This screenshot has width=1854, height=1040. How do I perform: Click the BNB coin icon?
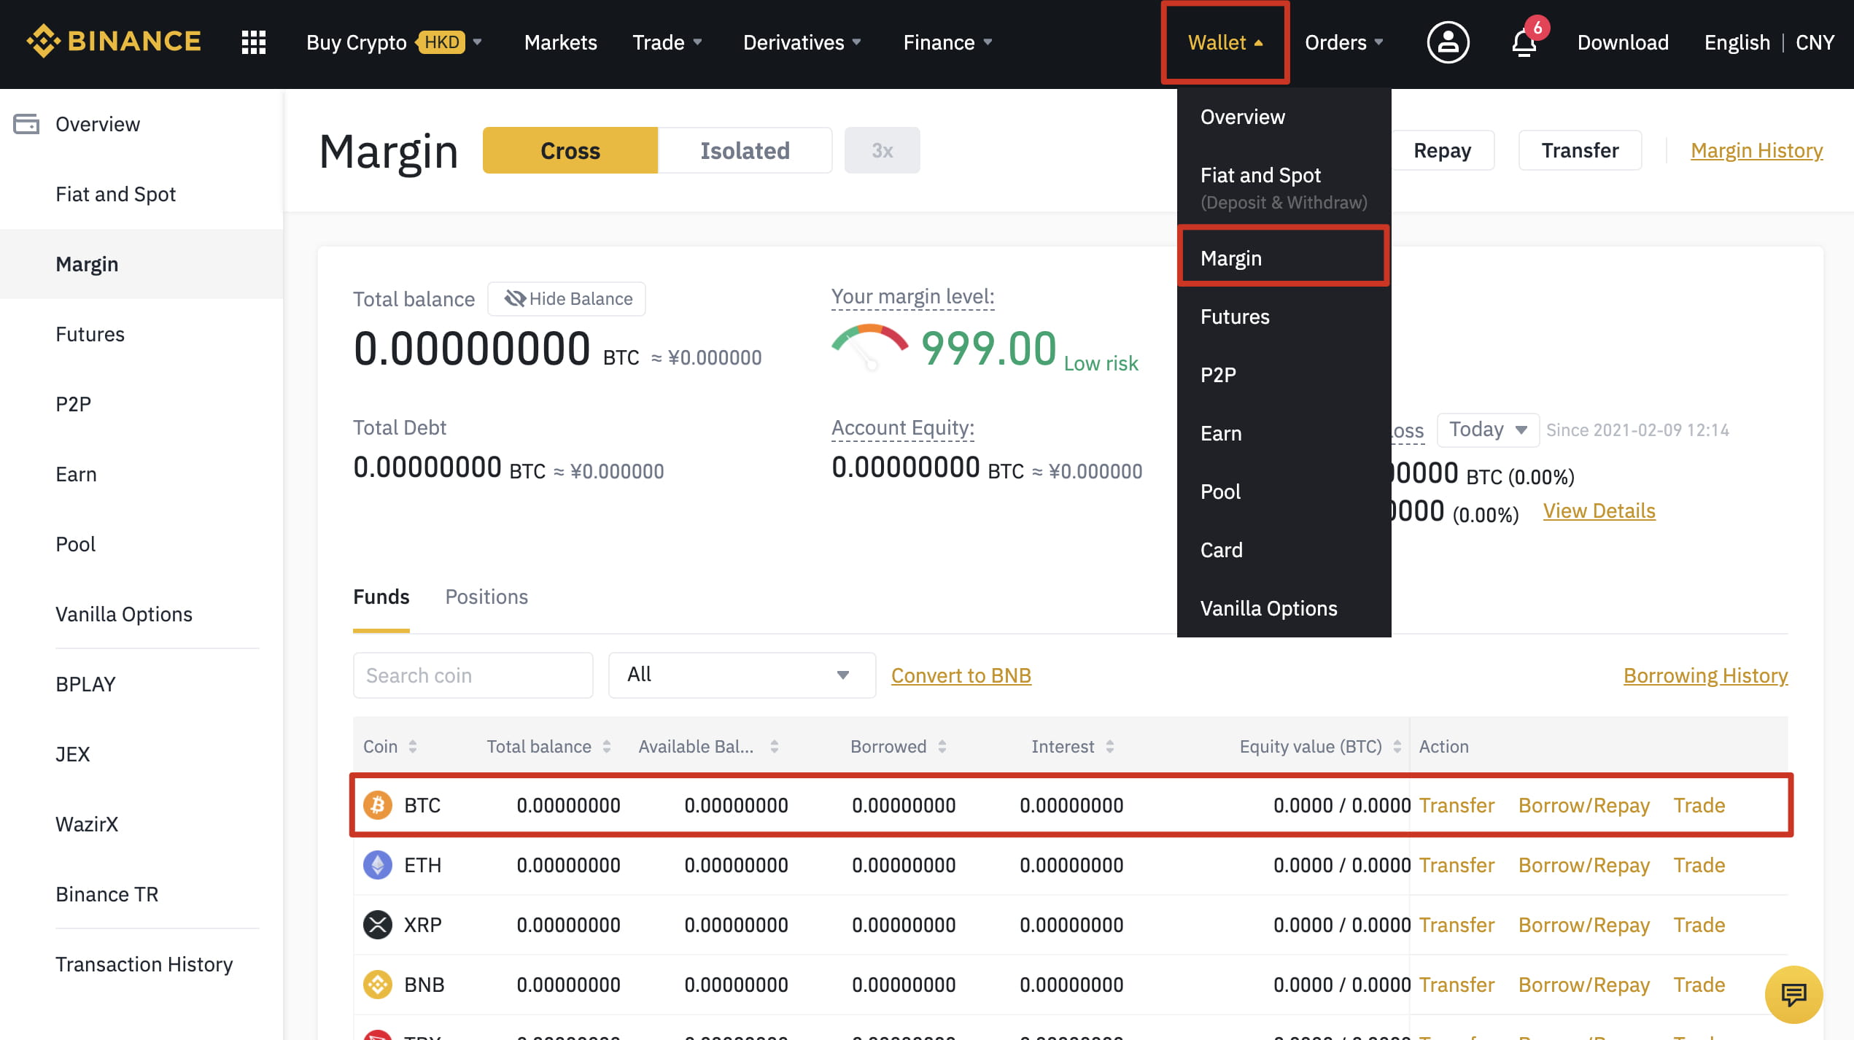click(378, 985)
